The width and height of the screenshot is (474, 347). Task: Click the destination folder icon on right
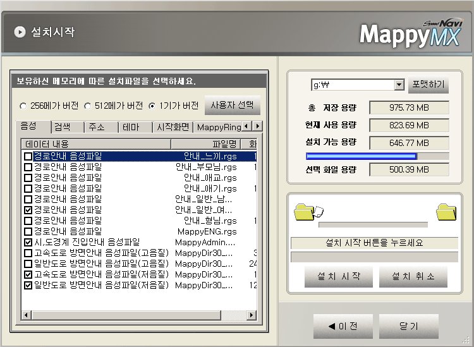click(x=446, y=212)
